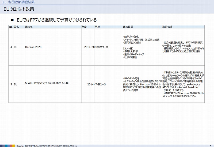Select the 「年度」 column header
Viewport: 214px width, 147px height.
pos(84,27)
